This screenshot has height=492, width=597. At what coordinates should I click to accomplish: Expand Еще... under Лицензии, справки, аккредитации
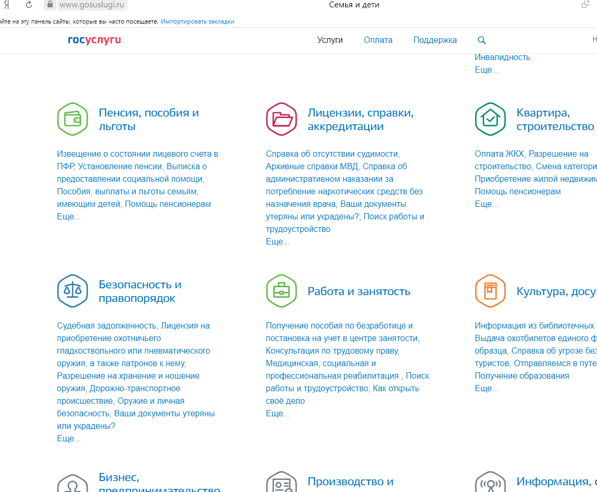tap(277, 241)
